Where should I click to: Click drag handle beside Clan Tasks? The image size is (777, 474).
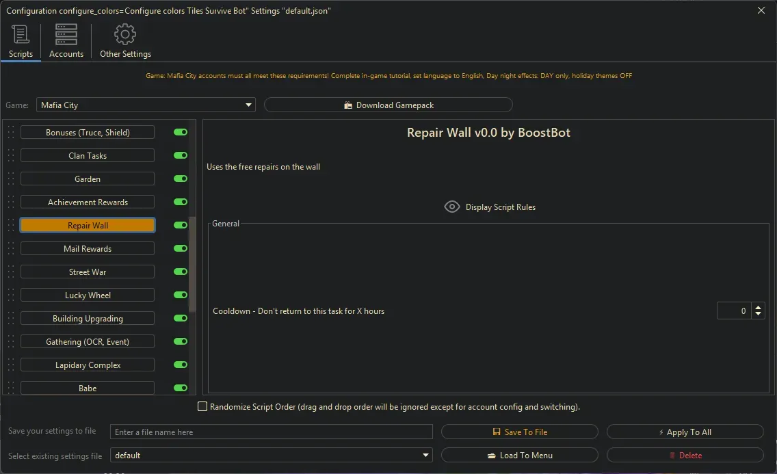[11, 156]
